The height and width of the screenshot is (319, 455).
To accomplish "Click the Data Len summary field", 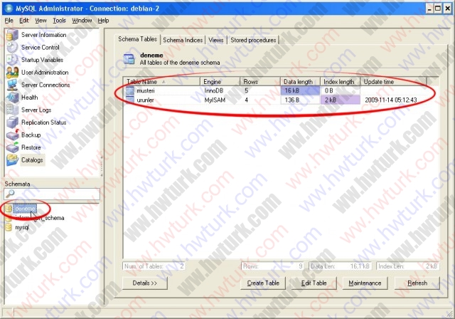I will tap(340, 266).
